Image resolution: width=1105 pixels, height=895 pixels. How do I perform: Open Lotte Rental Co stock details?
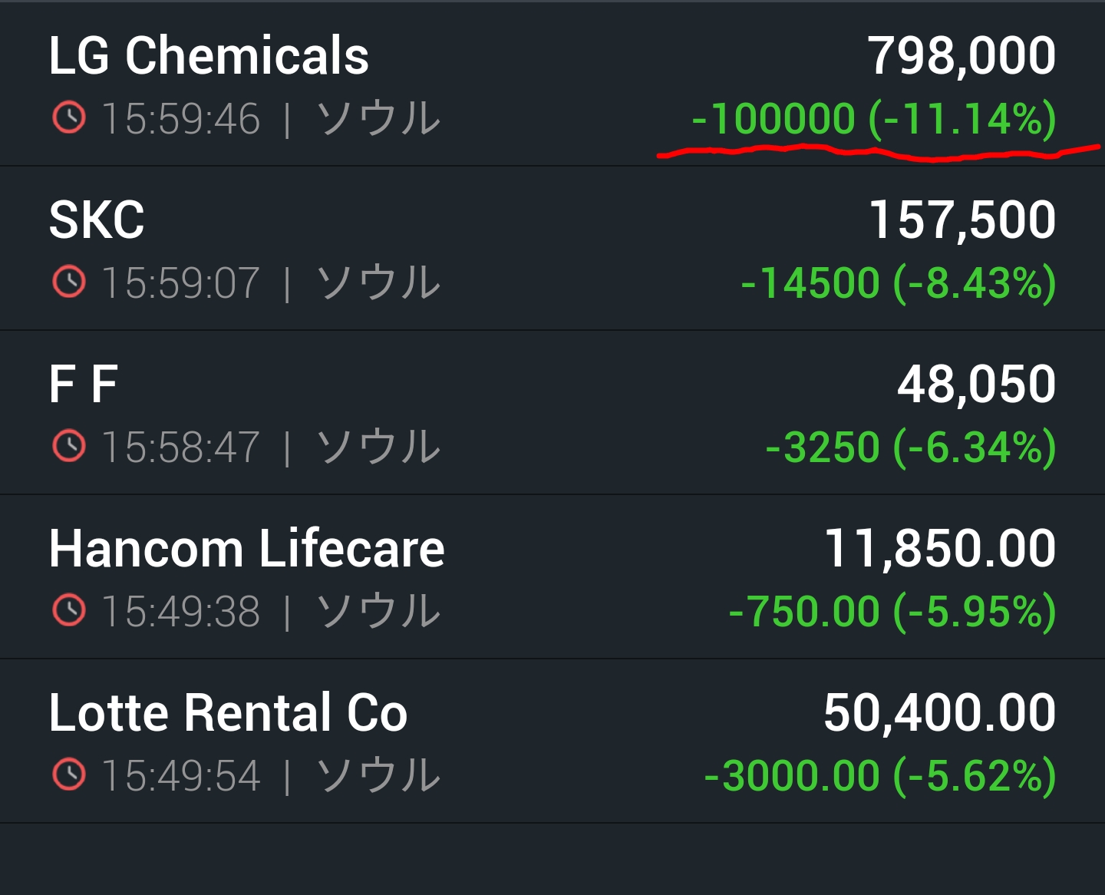(228, 713)
